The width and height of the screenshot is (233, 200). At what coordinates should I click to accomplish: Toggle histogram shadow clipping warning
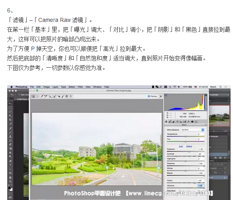(166, 95)
